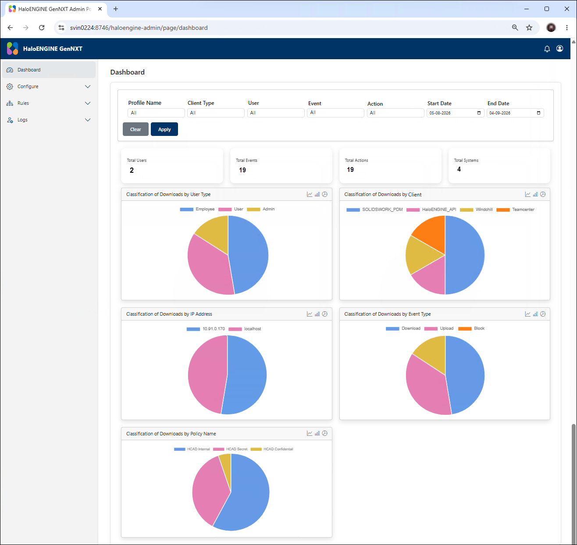Switch User Type chart to pie view

pyautogui.click(x=325, y=194)
